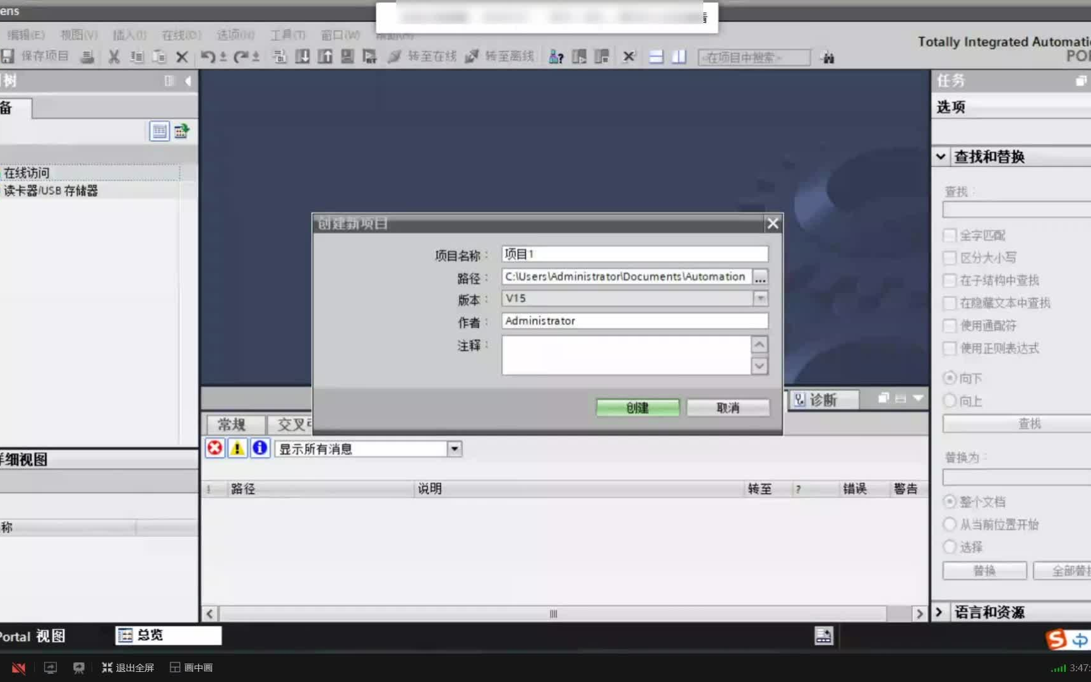Click the cross-reference X icon in the toolbar
1091x682 pixels.
629,57
